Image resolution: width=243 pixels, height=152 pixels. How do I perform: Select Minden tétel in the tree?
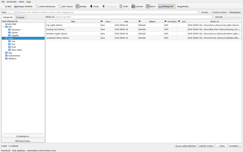point(11,24)
